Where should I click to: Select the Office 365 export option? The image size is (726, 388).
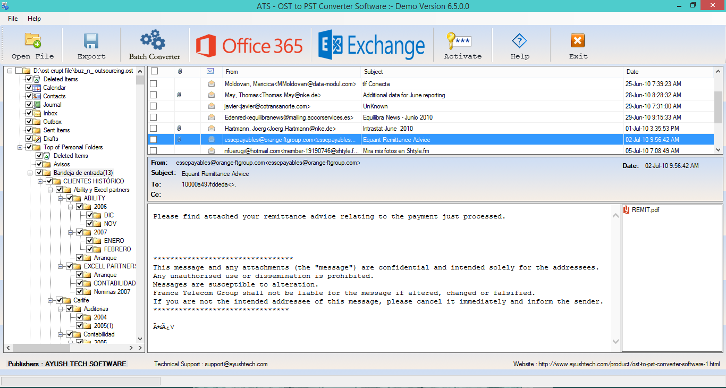[x=250, y=46]
